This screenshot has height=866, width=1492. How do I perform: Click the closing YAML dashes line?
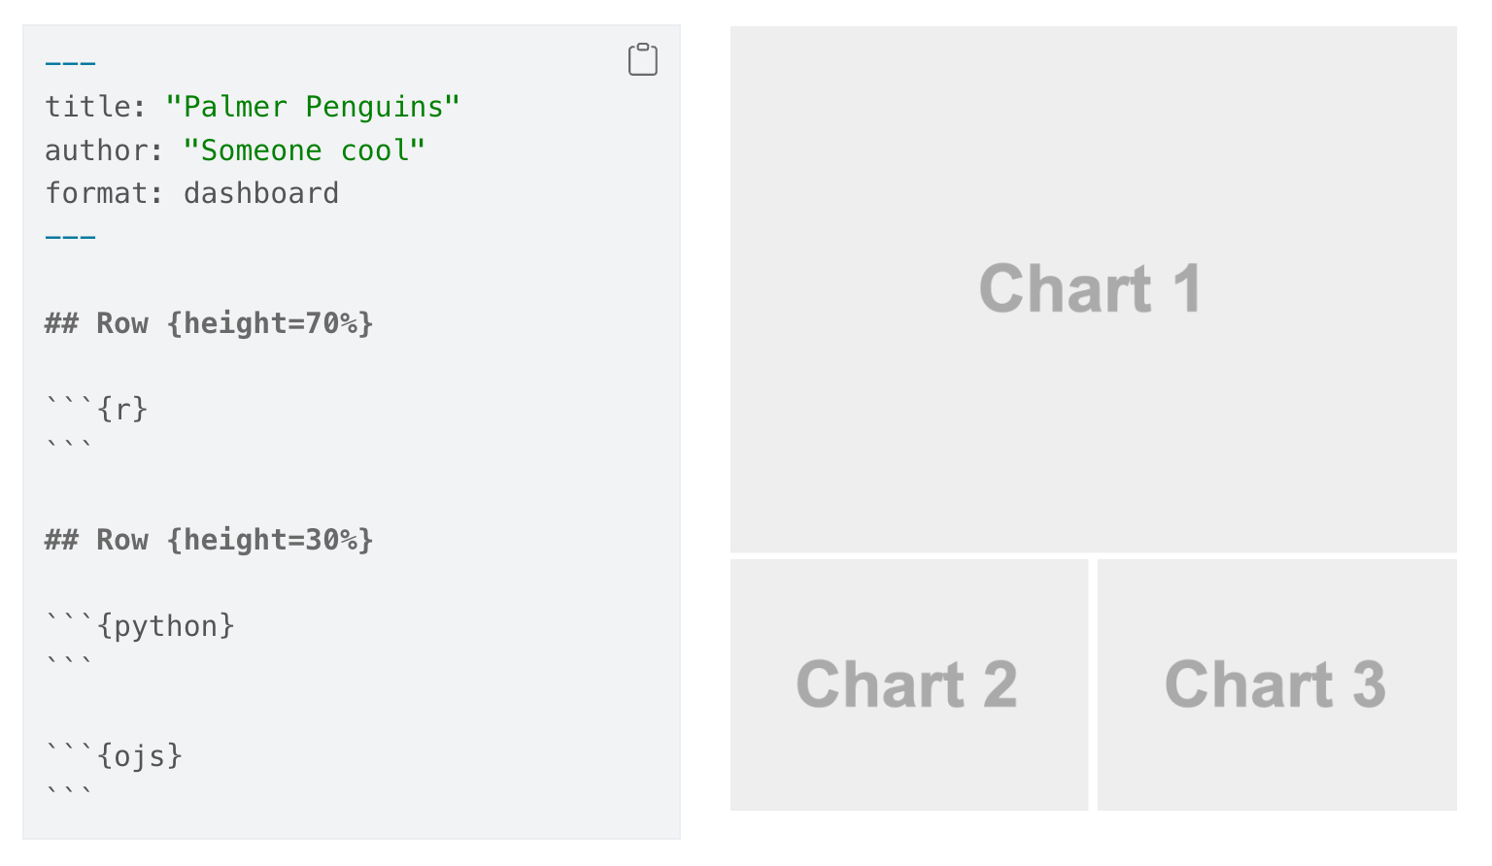(70, 237)
